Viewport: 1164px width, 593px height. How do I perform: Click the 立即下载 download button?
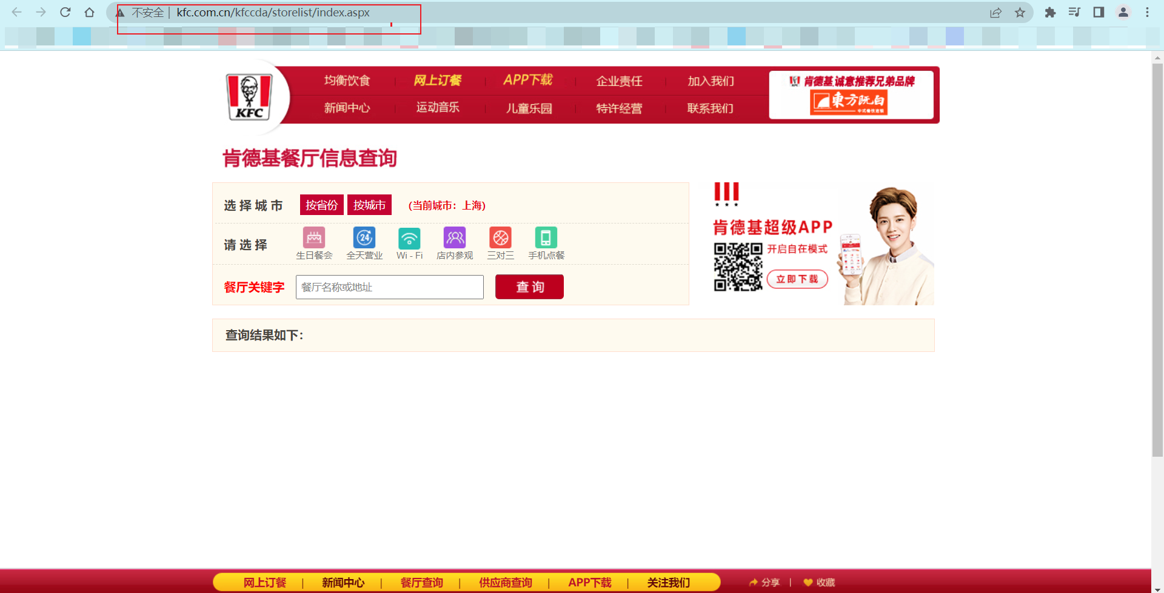tap(797, 279)
